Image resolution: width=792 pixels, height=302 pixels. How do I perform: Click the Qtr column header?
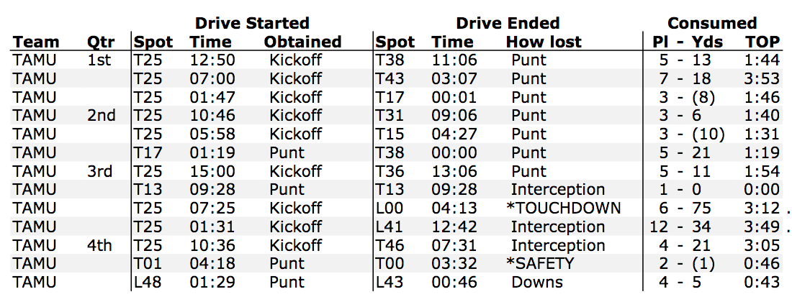click(101, 42)
